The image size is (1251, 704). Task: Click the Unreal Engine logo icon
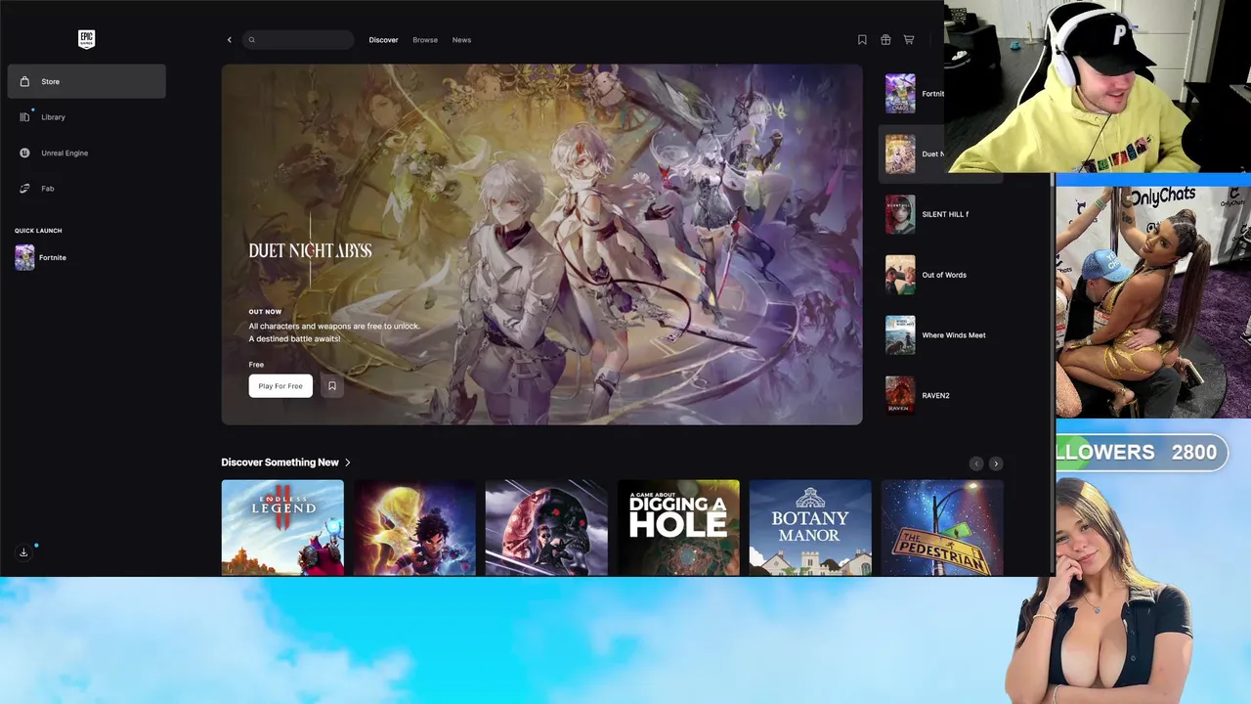[24, 153]
